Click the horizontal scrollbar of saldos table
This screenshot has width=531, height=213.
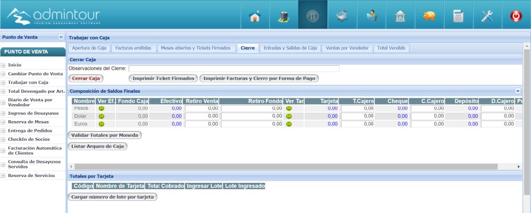pos(286,167)
